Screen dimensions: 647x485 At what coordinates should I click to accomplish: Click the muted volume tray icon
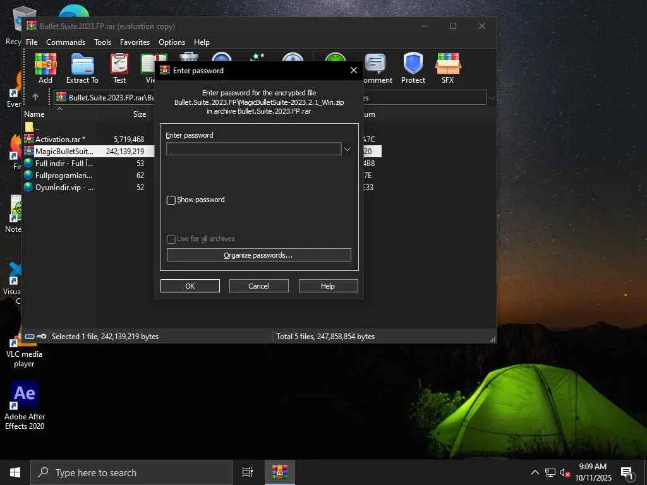[x=565, y=473]
